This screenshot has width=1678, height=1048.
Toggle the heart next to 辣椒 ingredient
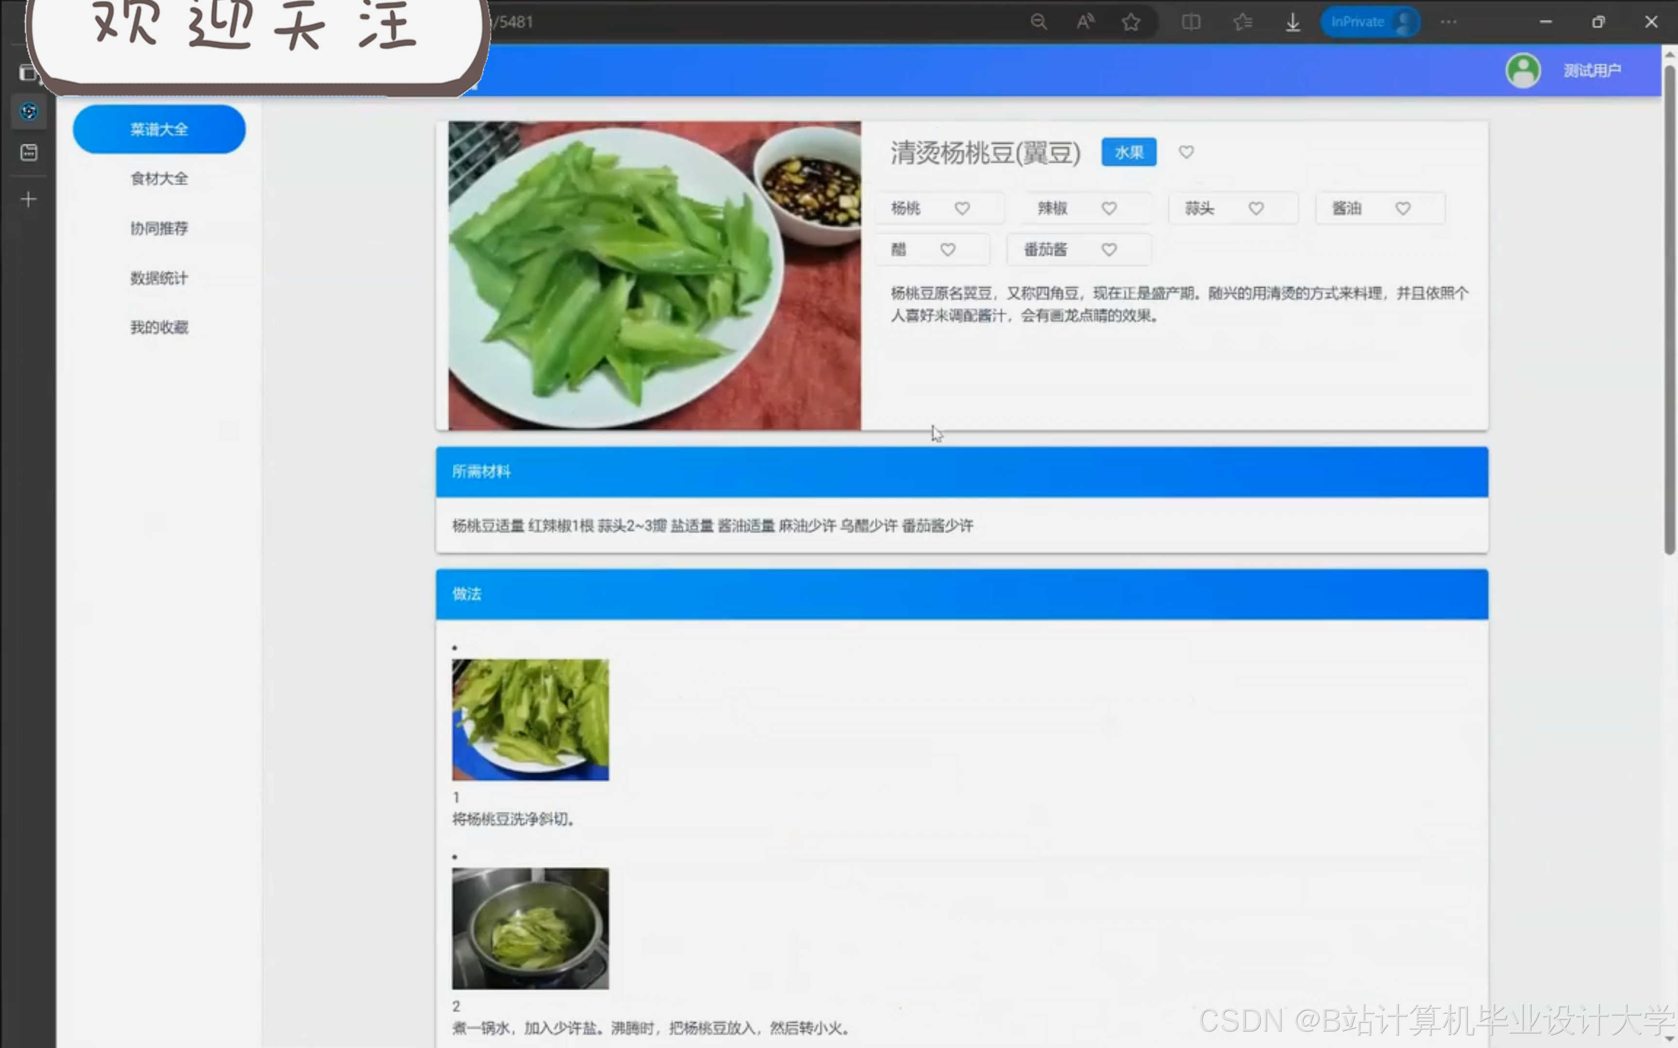point(1109,208)
